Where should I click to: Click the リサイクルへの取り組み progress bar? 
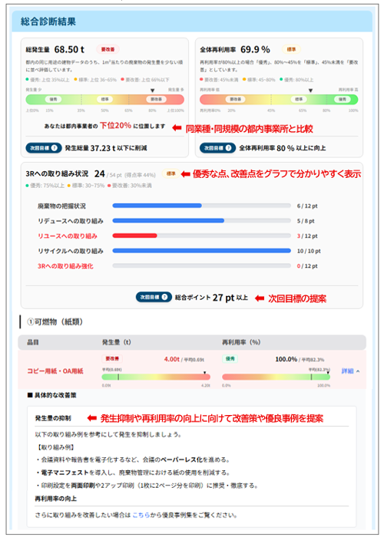(x=201, y=251)
